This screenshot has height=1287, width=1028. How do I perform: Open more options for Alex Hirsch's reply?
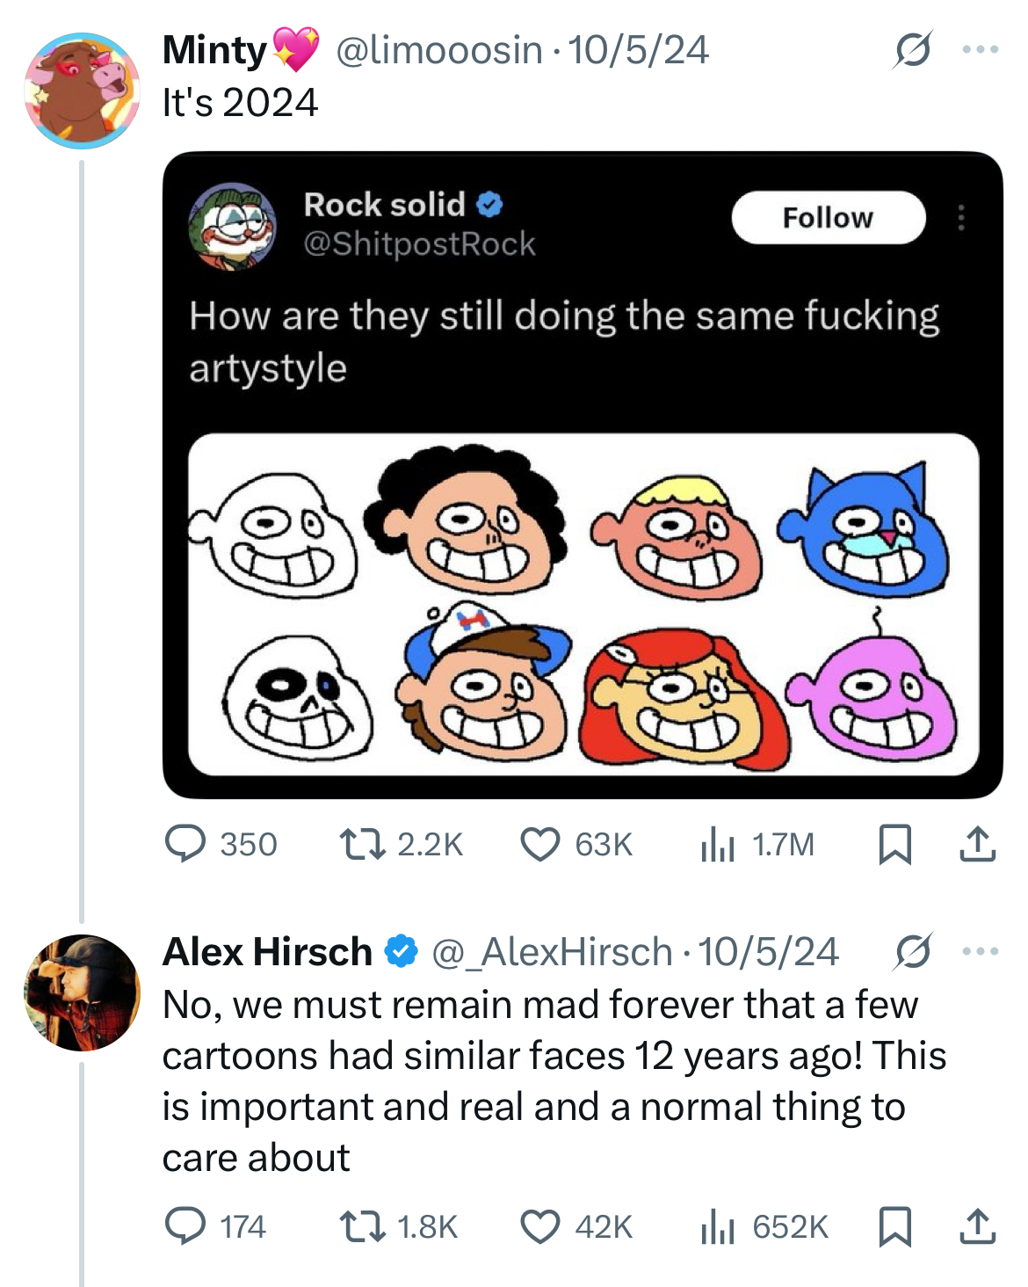pos(980,951)
